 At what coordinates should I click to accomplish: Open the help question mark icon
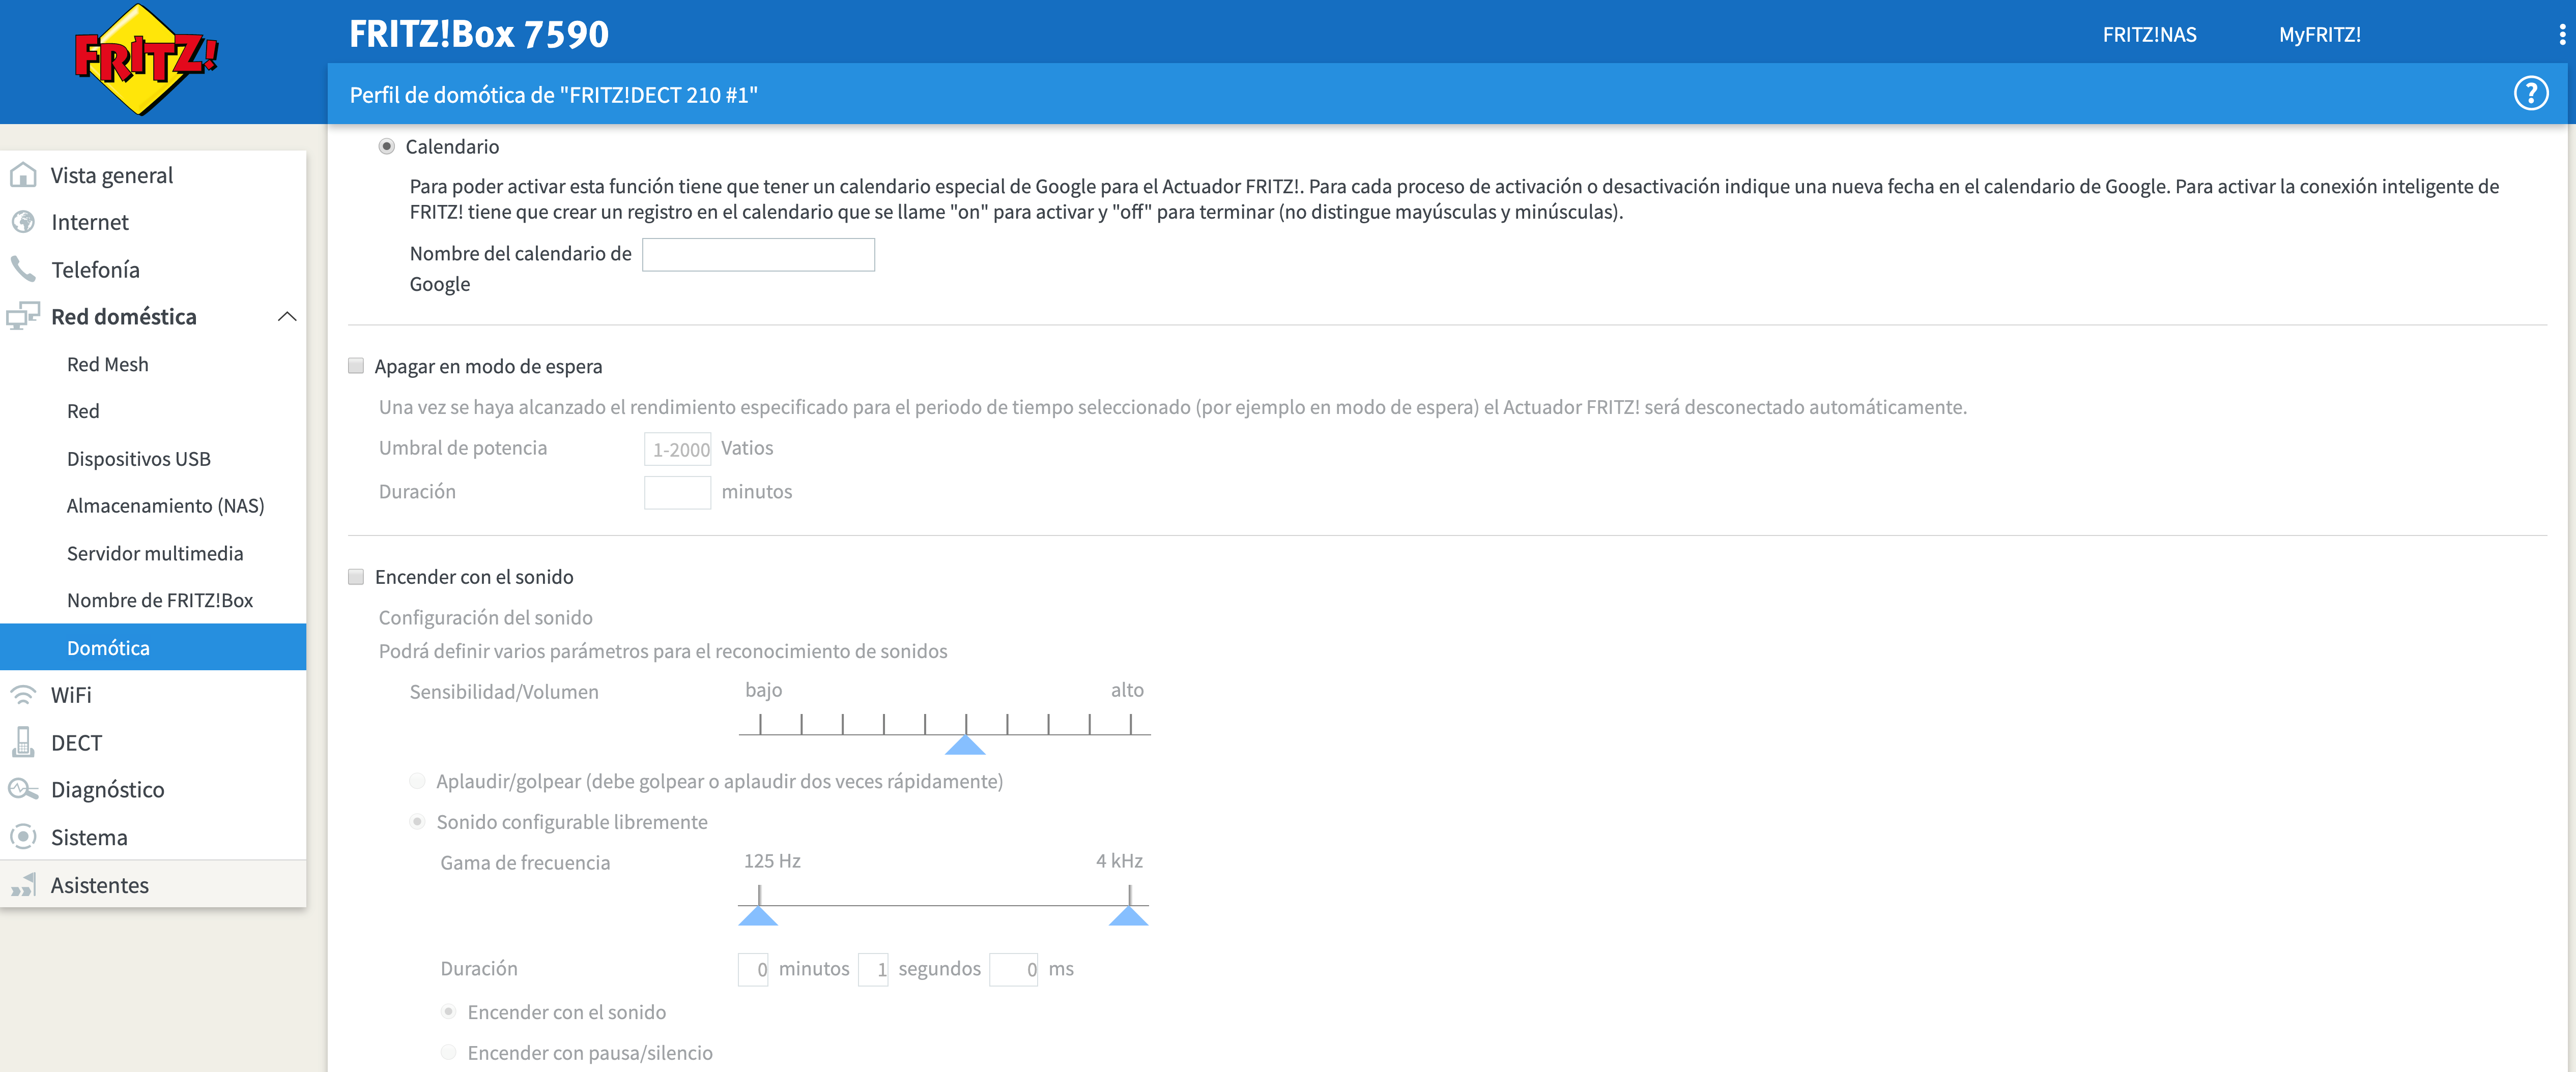(x=2531, y=94)
